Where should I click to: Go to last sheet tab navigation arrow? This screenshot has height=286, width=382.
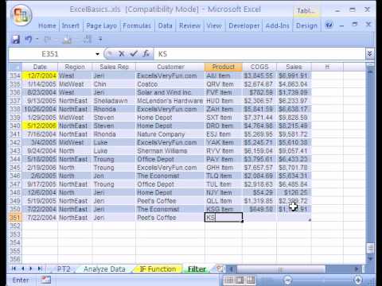(x=40, y=269)
